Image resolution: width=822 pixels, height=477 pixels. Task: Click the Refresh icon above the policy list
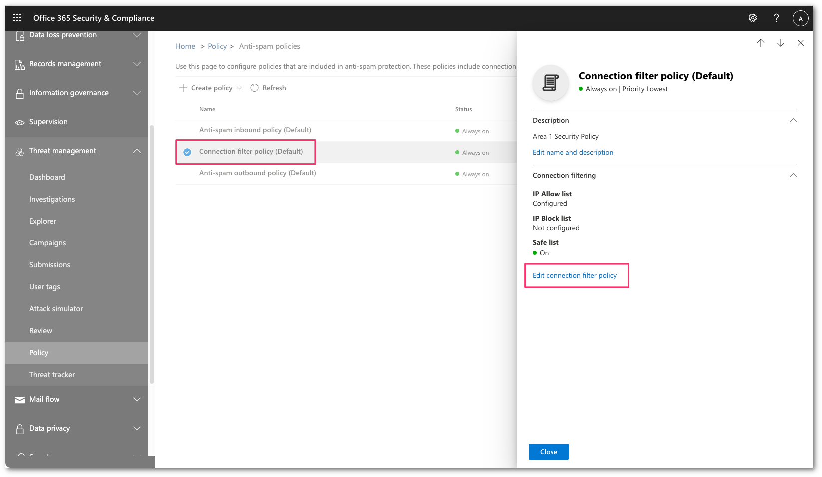pyautogui.click(x=255, y=87)
